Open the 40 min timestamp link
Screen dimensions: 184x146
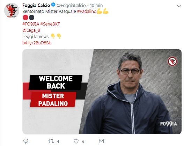(96, 6)
